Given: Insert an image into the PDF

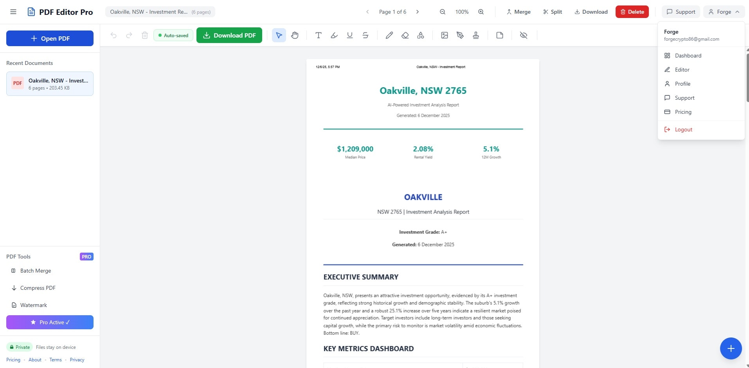Looking at the screenshot, I should pyautogui.click(x=444, y=35).
